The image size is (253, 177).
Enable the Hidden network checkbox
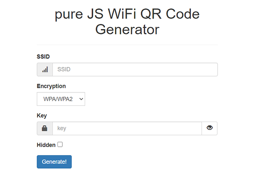click(60, 145)
